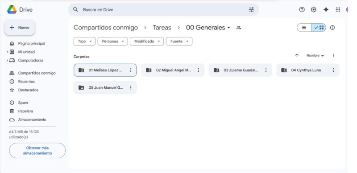This screenshot has width=357, height=173.
Task: Click the Spam warning icon
Action: 12,103
